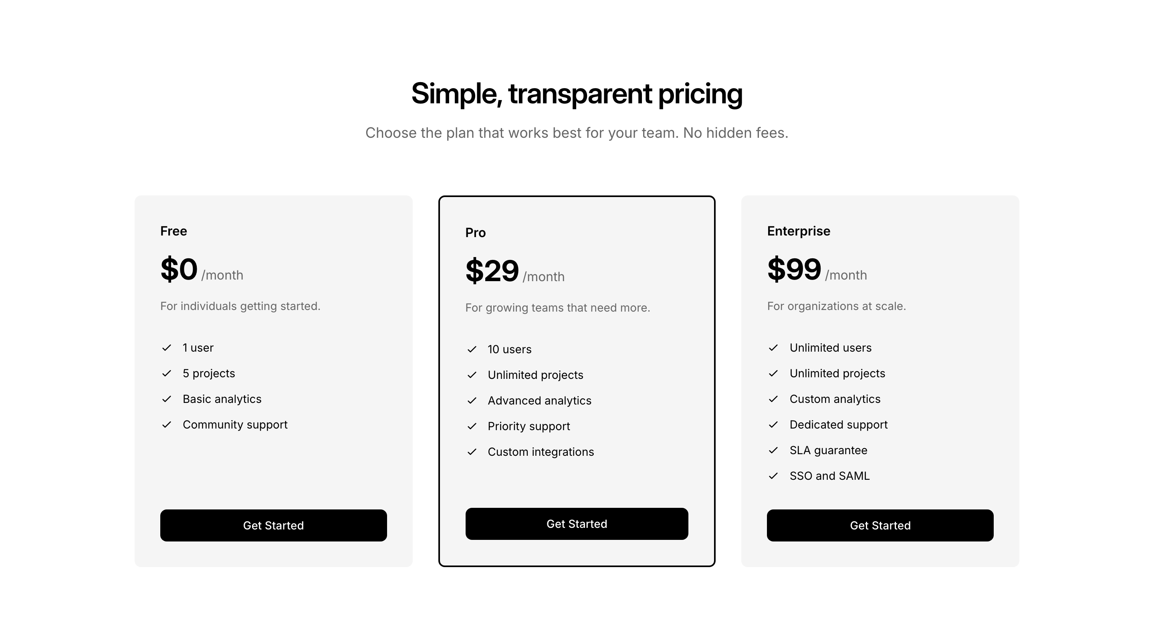Click the Enterprise plan heading

[798, 231]
